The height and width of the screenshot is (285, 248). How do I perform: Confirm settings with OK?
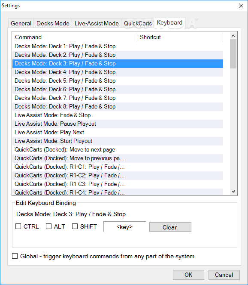[x=188, y=275]
